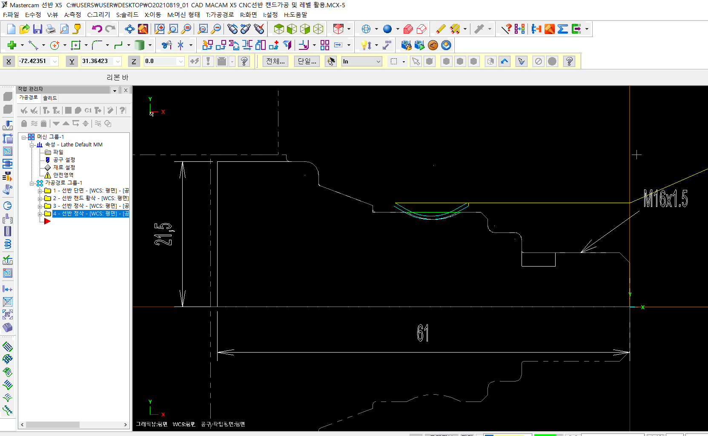Screen dimensions: 708x436
Task: Click the Select all operations checkmark icon
Action: [x=24, y=110]
